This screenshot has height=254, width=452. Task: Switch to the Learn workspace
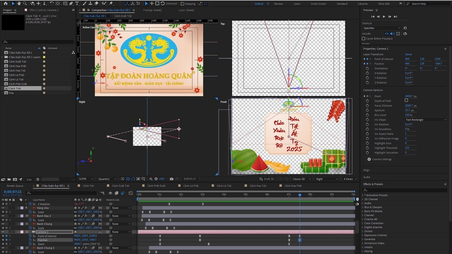pos(297,4)
